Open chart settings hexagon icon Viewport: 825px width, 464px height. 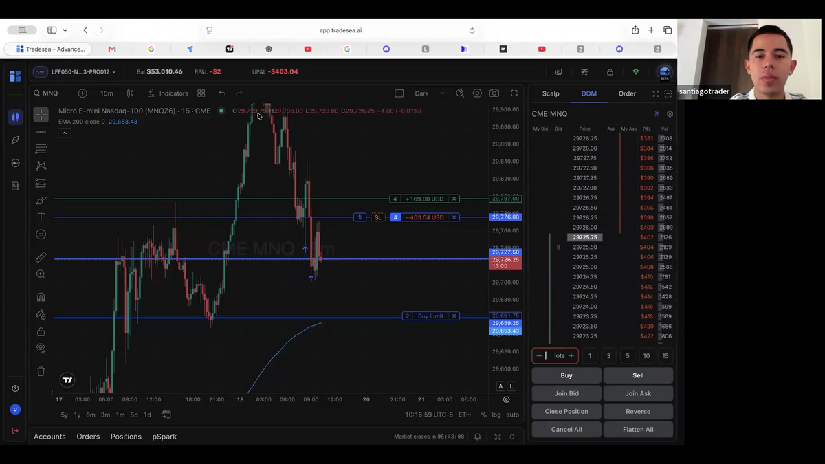[477, 93]
